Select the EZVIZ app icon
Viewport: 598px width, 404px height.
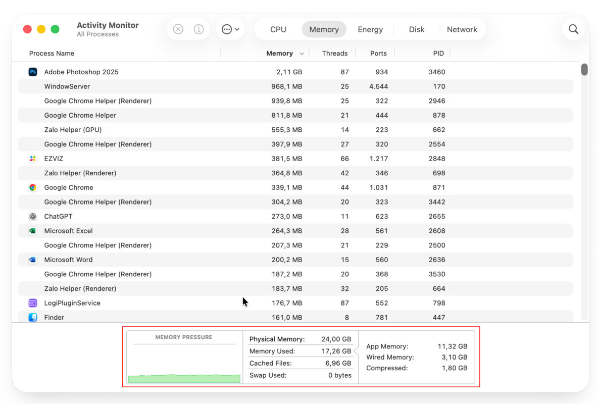pyautogui.click(x=32, y=159)
